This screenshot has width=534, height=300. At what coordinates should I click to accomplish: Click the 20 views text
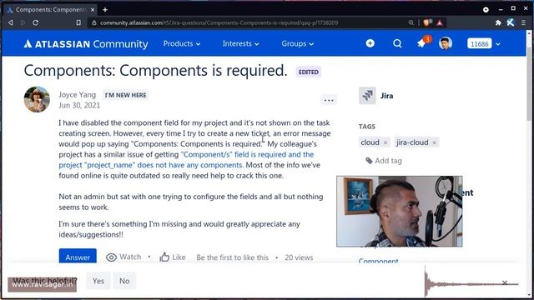(x=299, y=257)
